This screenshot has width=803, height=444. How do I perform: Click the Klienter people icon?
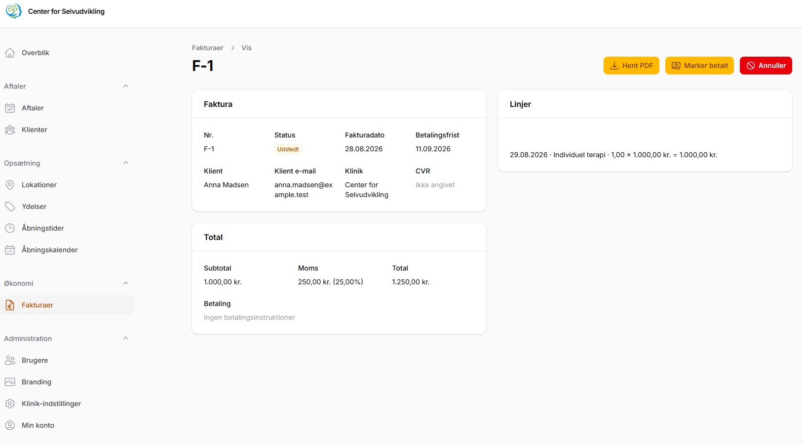point(10,130)
